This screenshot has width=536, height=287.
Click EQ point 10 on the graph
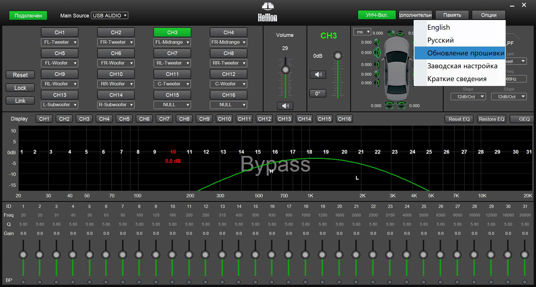(x=173, y=152)
